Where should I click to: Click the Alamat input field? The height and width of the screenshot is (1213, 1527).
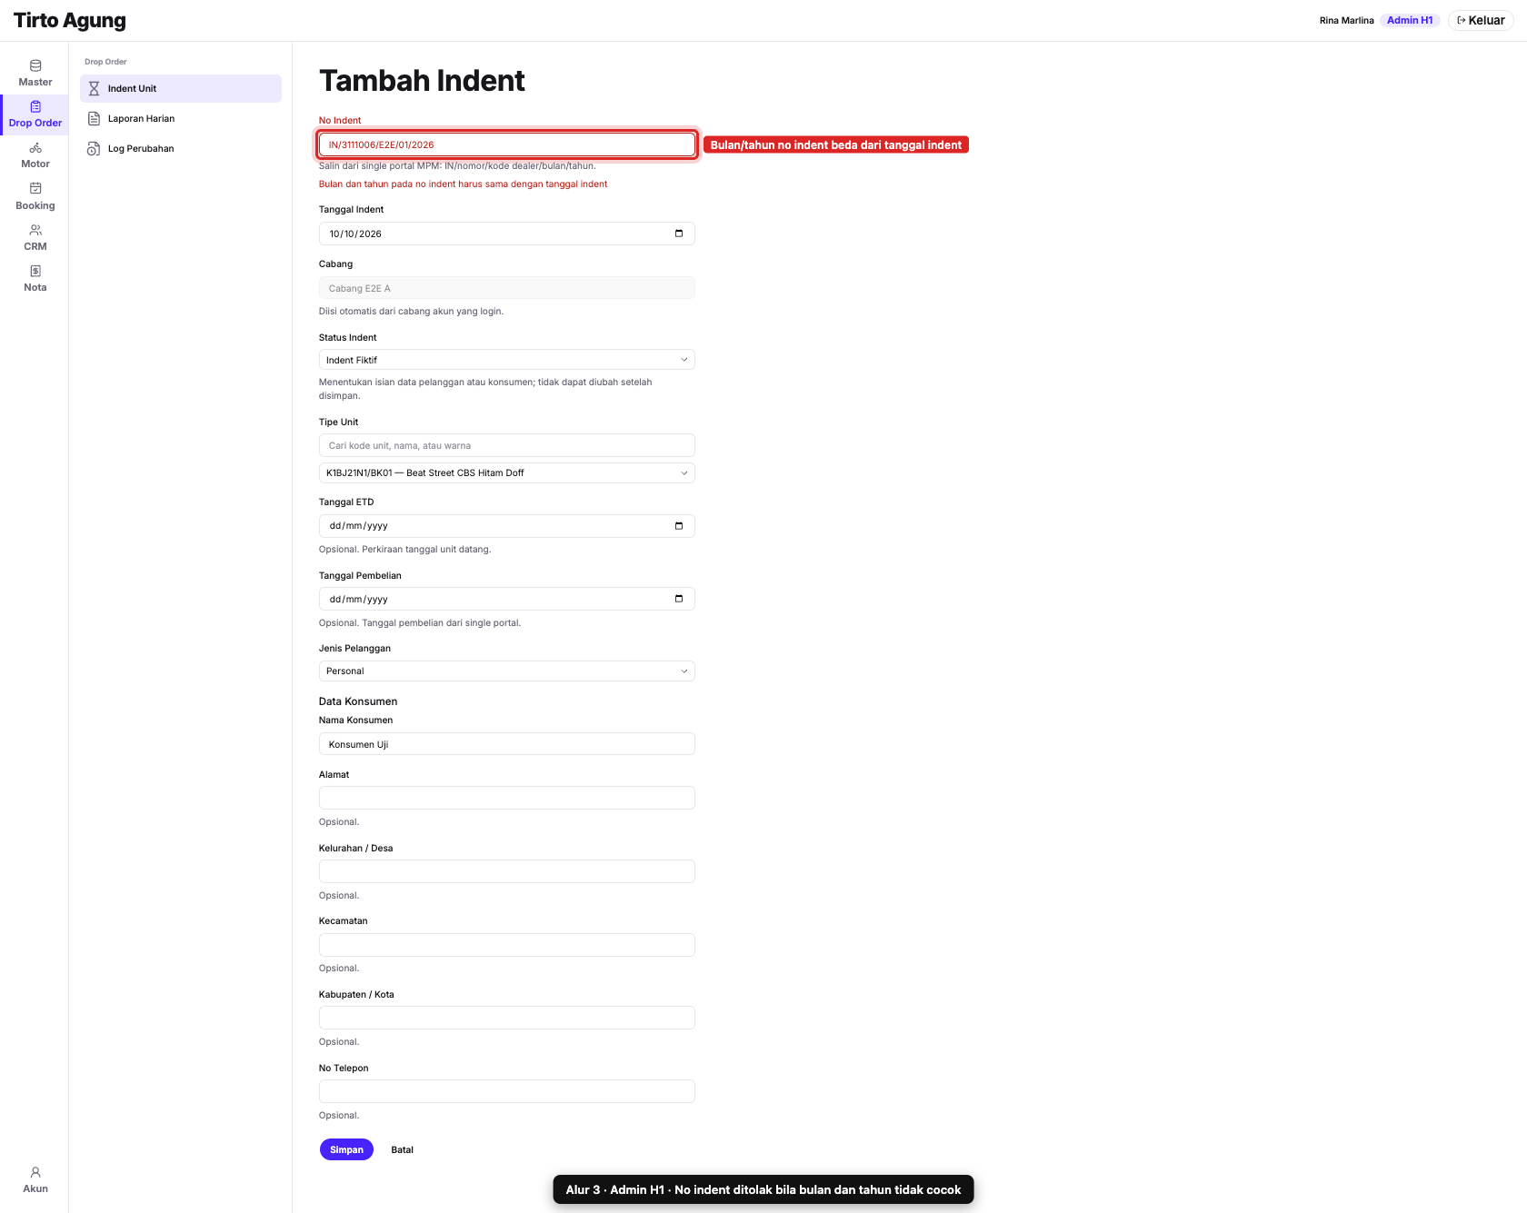[x=507, y=798]
